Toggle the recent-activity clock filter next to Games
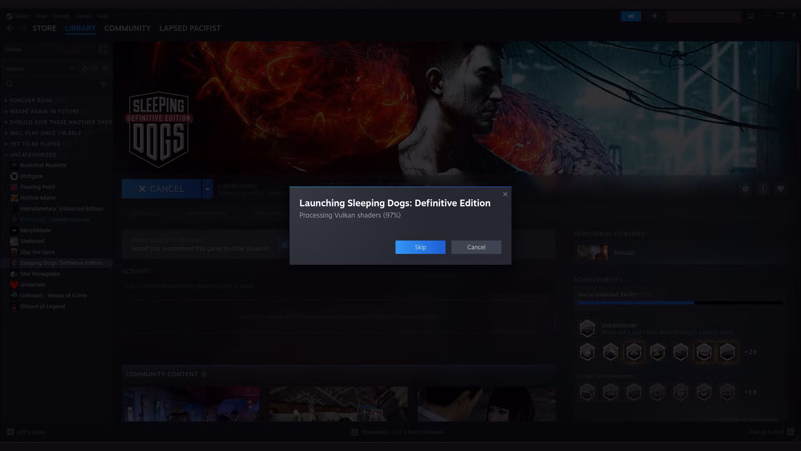Viewport: 801px width, 451px height. 95,68
